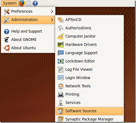This screenshot has width=136, height=123.
Task: Launch Firefox from the panel icon
Action: click(x=22, y=3)
